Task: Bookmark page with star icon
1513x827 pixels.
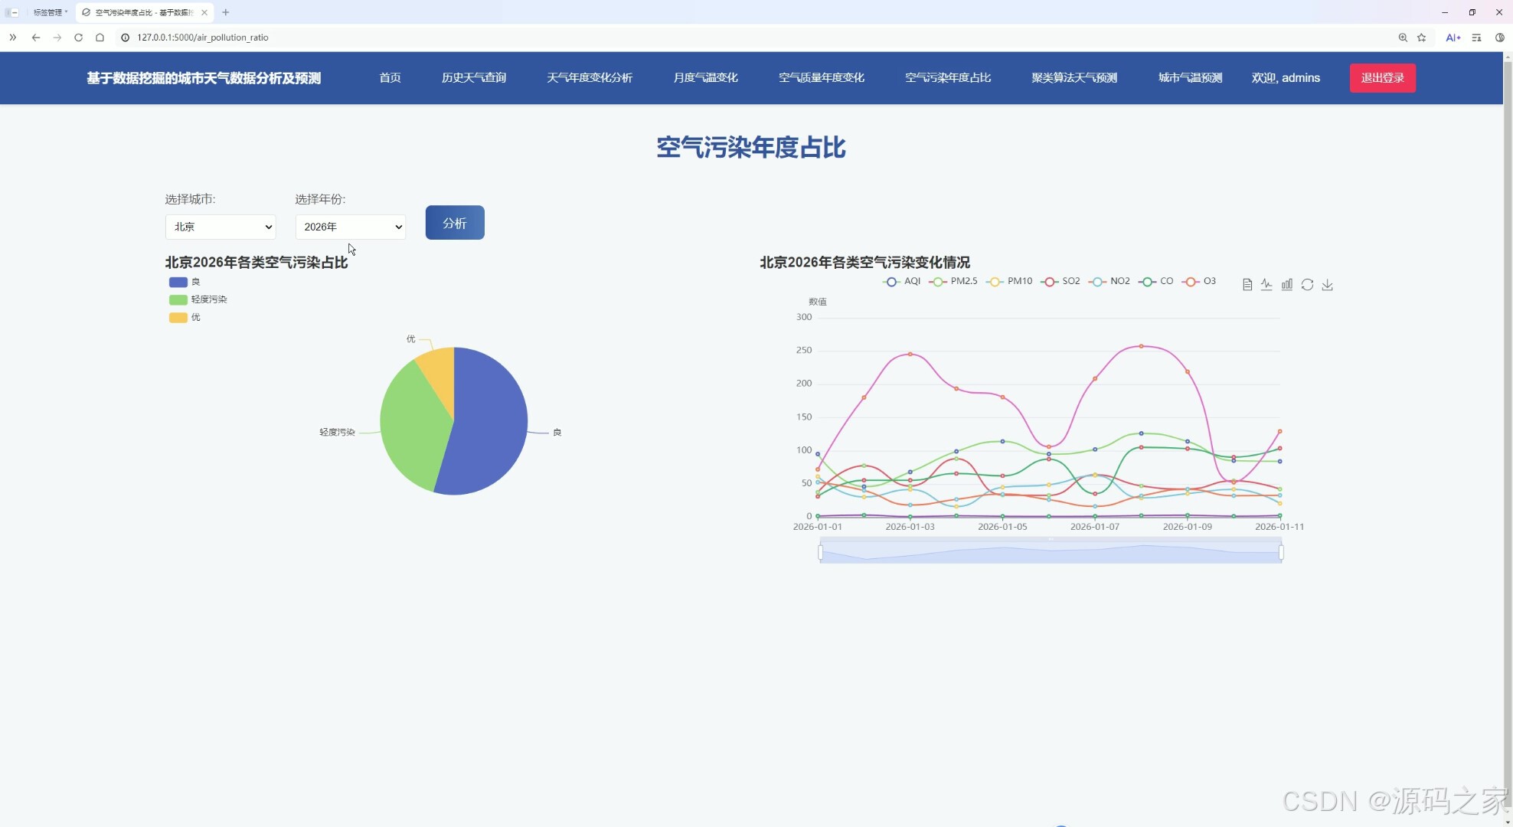Action: (x=1422, y=38)
